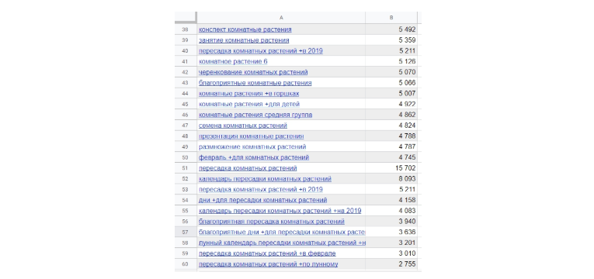Select value cell 2 755

pyautogui.click(x=391, y=263)
